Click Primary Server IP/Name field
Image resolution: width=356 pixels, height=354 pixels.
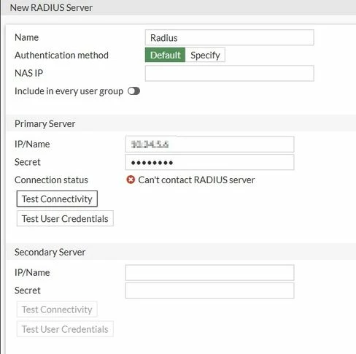[x=209, y=145]
